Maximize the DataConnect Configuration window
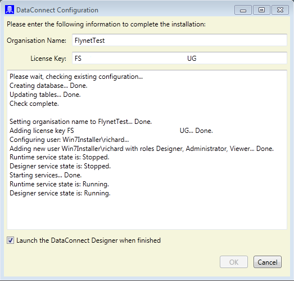The height and width of the screenshot is (281, 294). [261, 10]
